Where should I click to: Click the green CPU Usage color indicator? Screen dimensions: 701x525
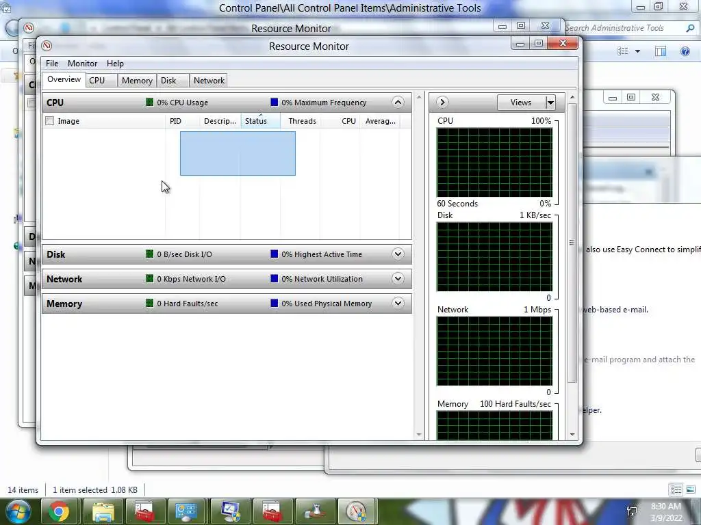point(150,103)
